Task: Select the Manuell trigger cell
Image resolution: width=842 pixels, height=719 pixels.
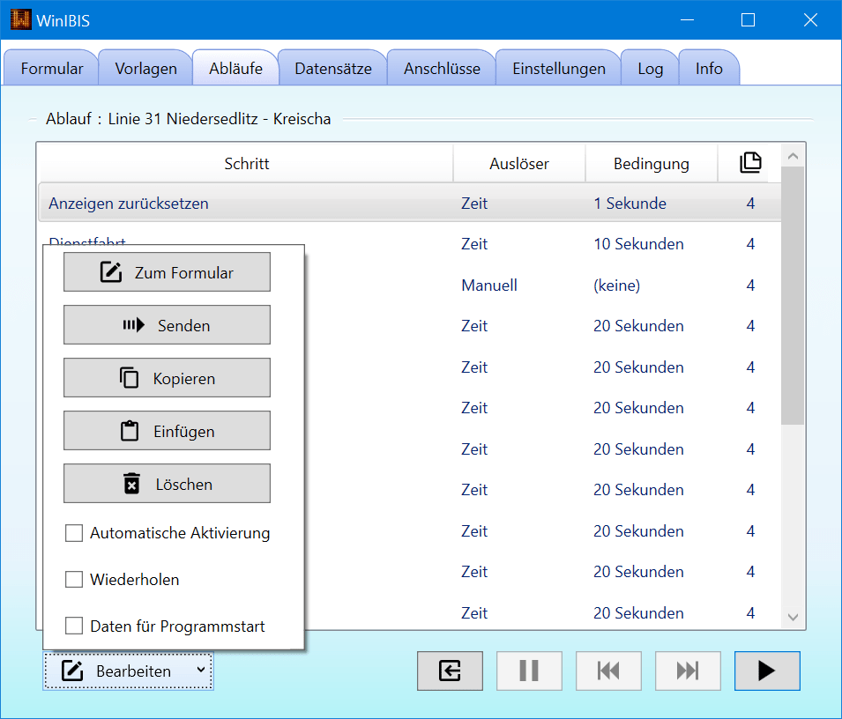Action: click(x=489, y=285)
